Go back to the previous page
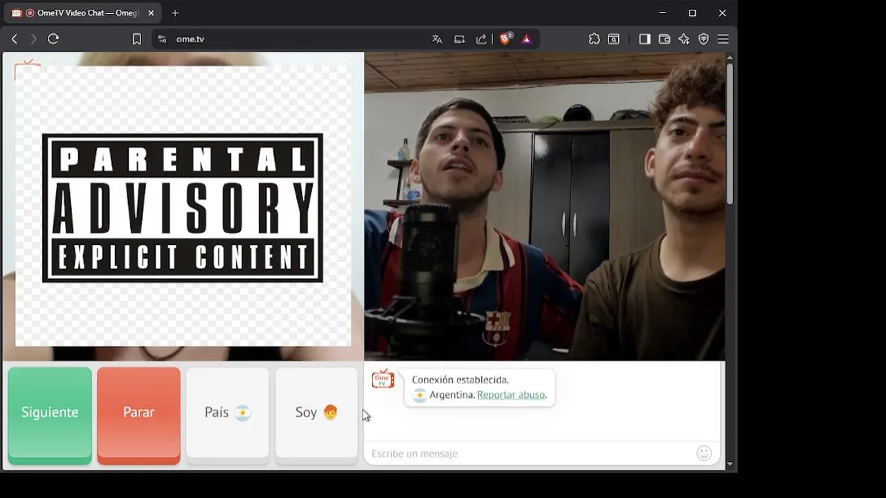886x498 pixels. point(15,39)
